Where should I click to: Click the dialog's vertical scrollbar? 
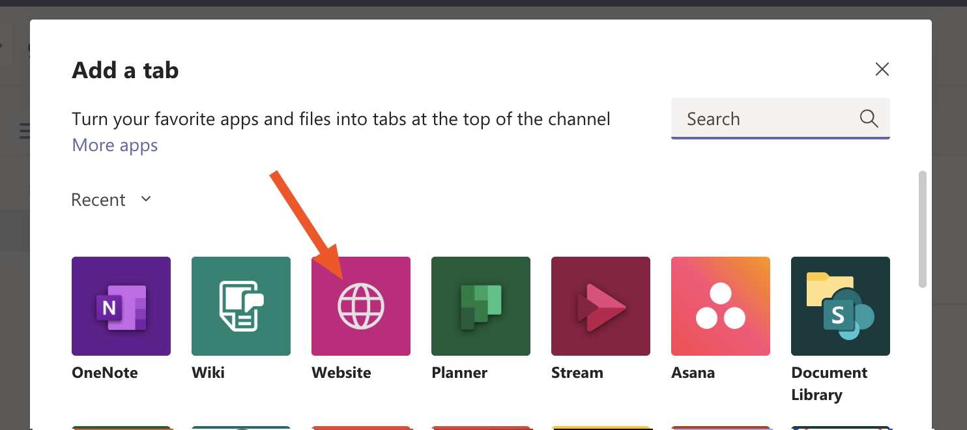coord(922,229)
